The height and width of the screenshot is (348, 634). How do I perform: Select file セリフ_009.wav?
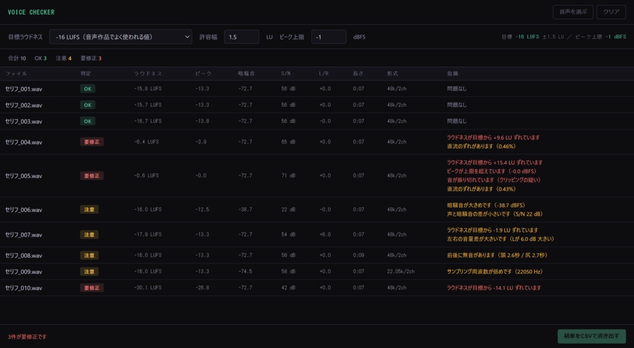pyautogui.click(x=24, y=272)
